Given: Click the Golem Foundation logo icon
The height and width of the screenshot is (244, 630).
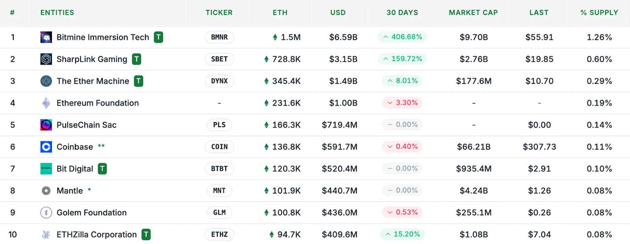Looking at the screenshot, I should pos(46,213).
